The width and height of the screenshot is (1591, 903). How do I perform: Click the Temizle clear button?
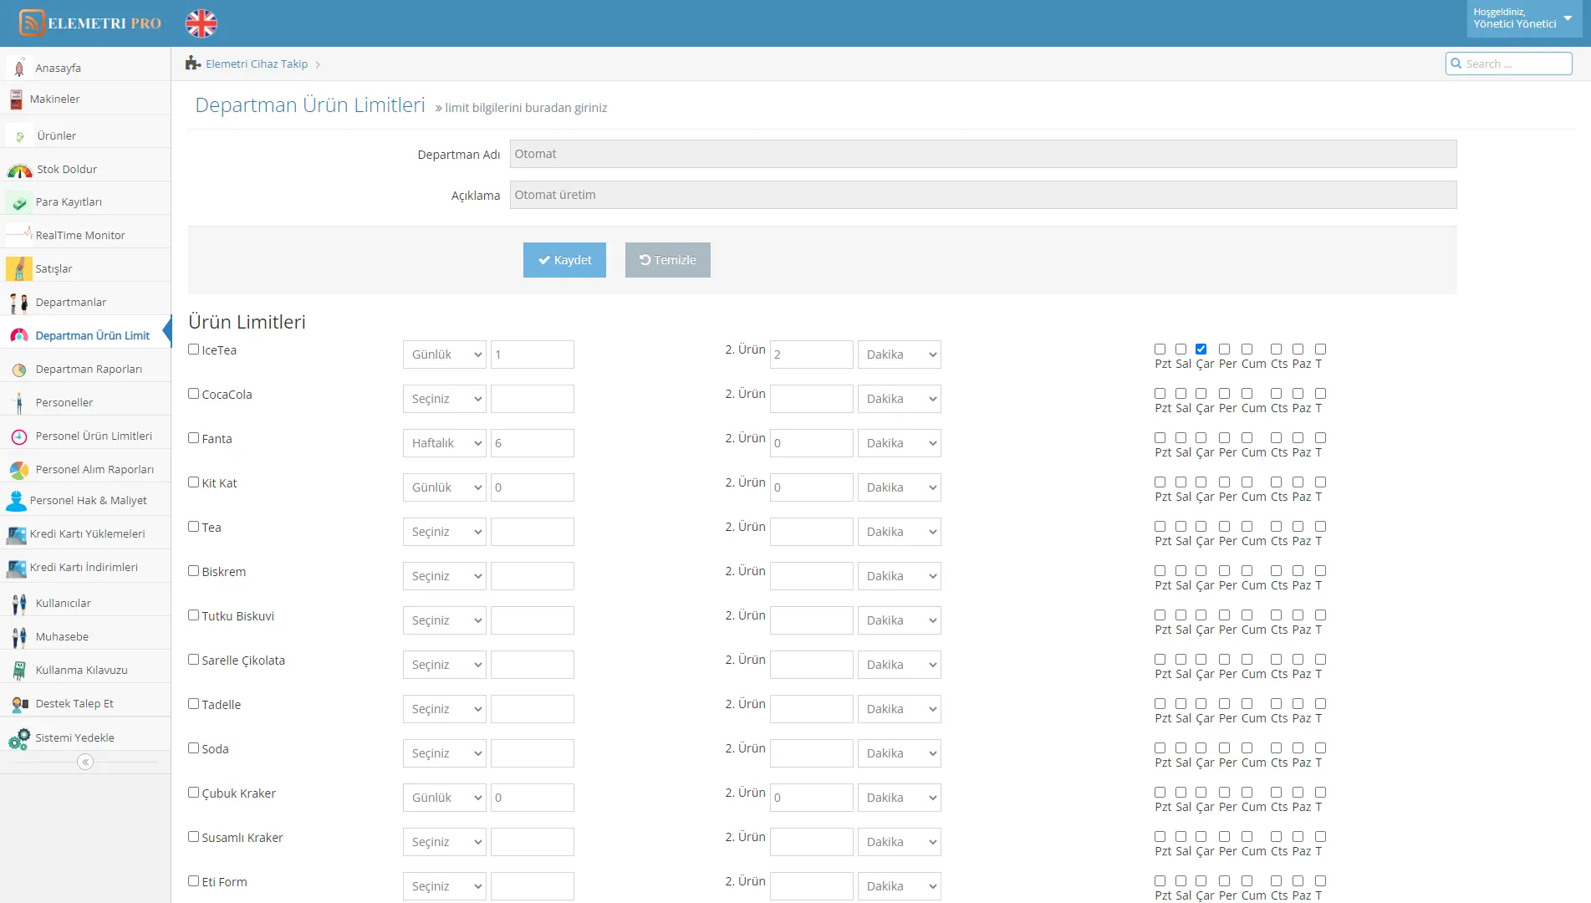point(668,260)
